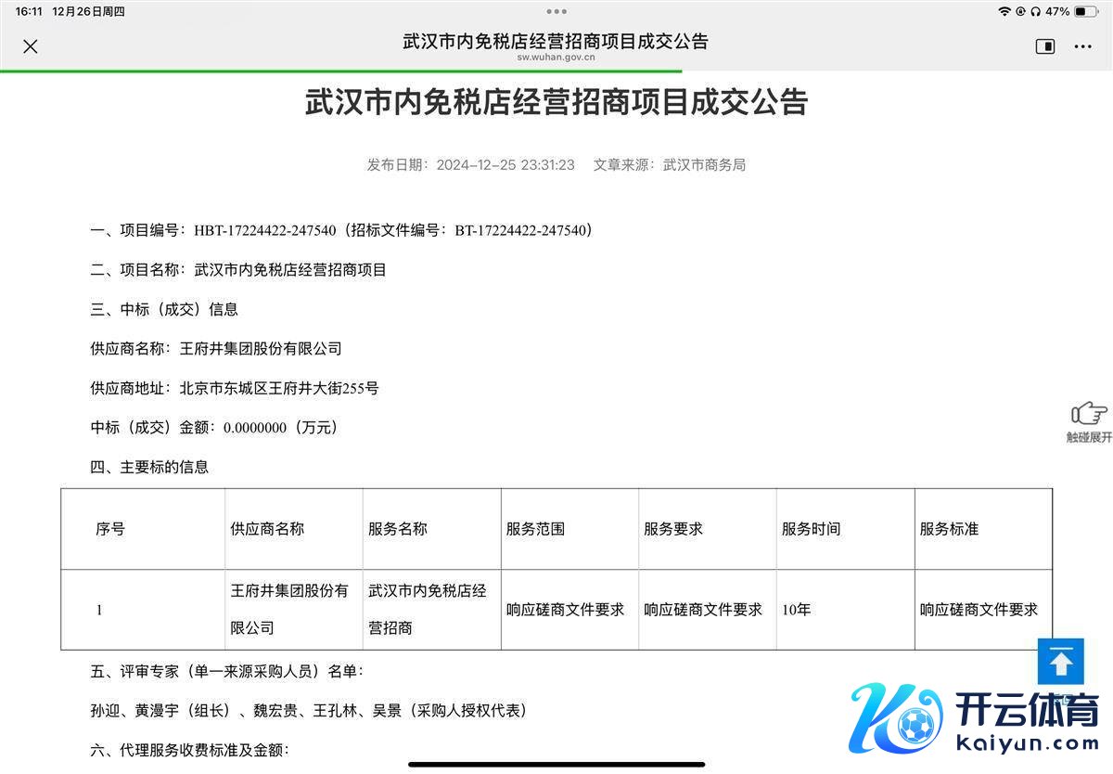The height and width of the screenshot is (774, 1113).
Task: Close the page with the X icon
Action: click(31, 46)
